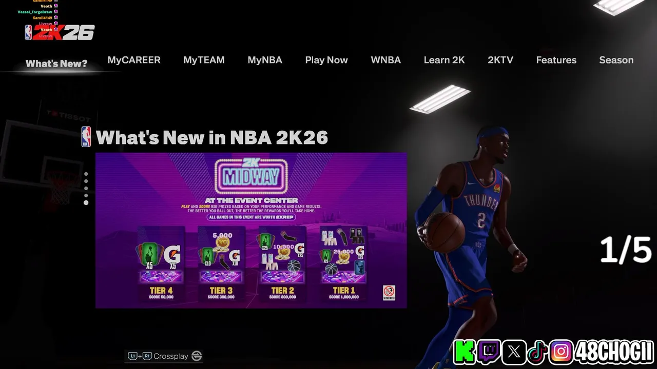Open the MyCAREER tab

(134, 60)
